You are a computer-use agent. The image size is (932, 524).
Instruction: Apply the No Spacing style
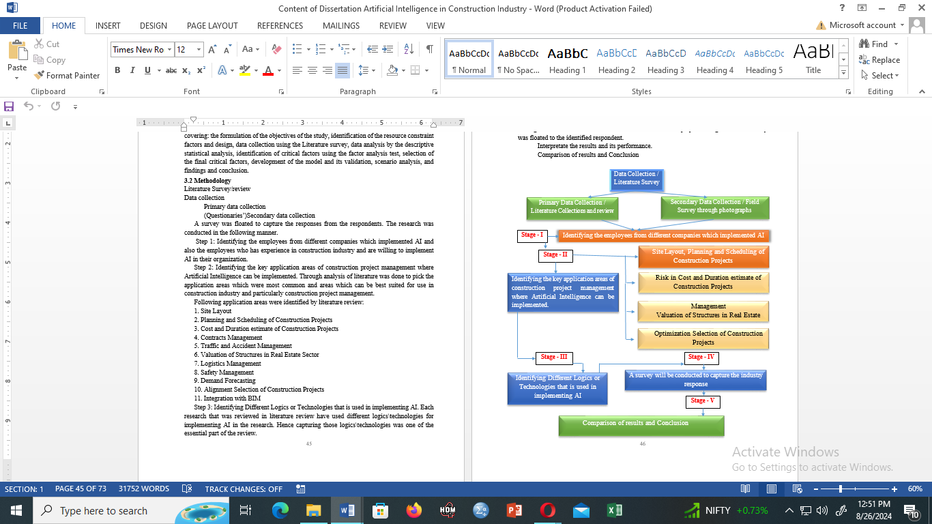coord(519,59)
